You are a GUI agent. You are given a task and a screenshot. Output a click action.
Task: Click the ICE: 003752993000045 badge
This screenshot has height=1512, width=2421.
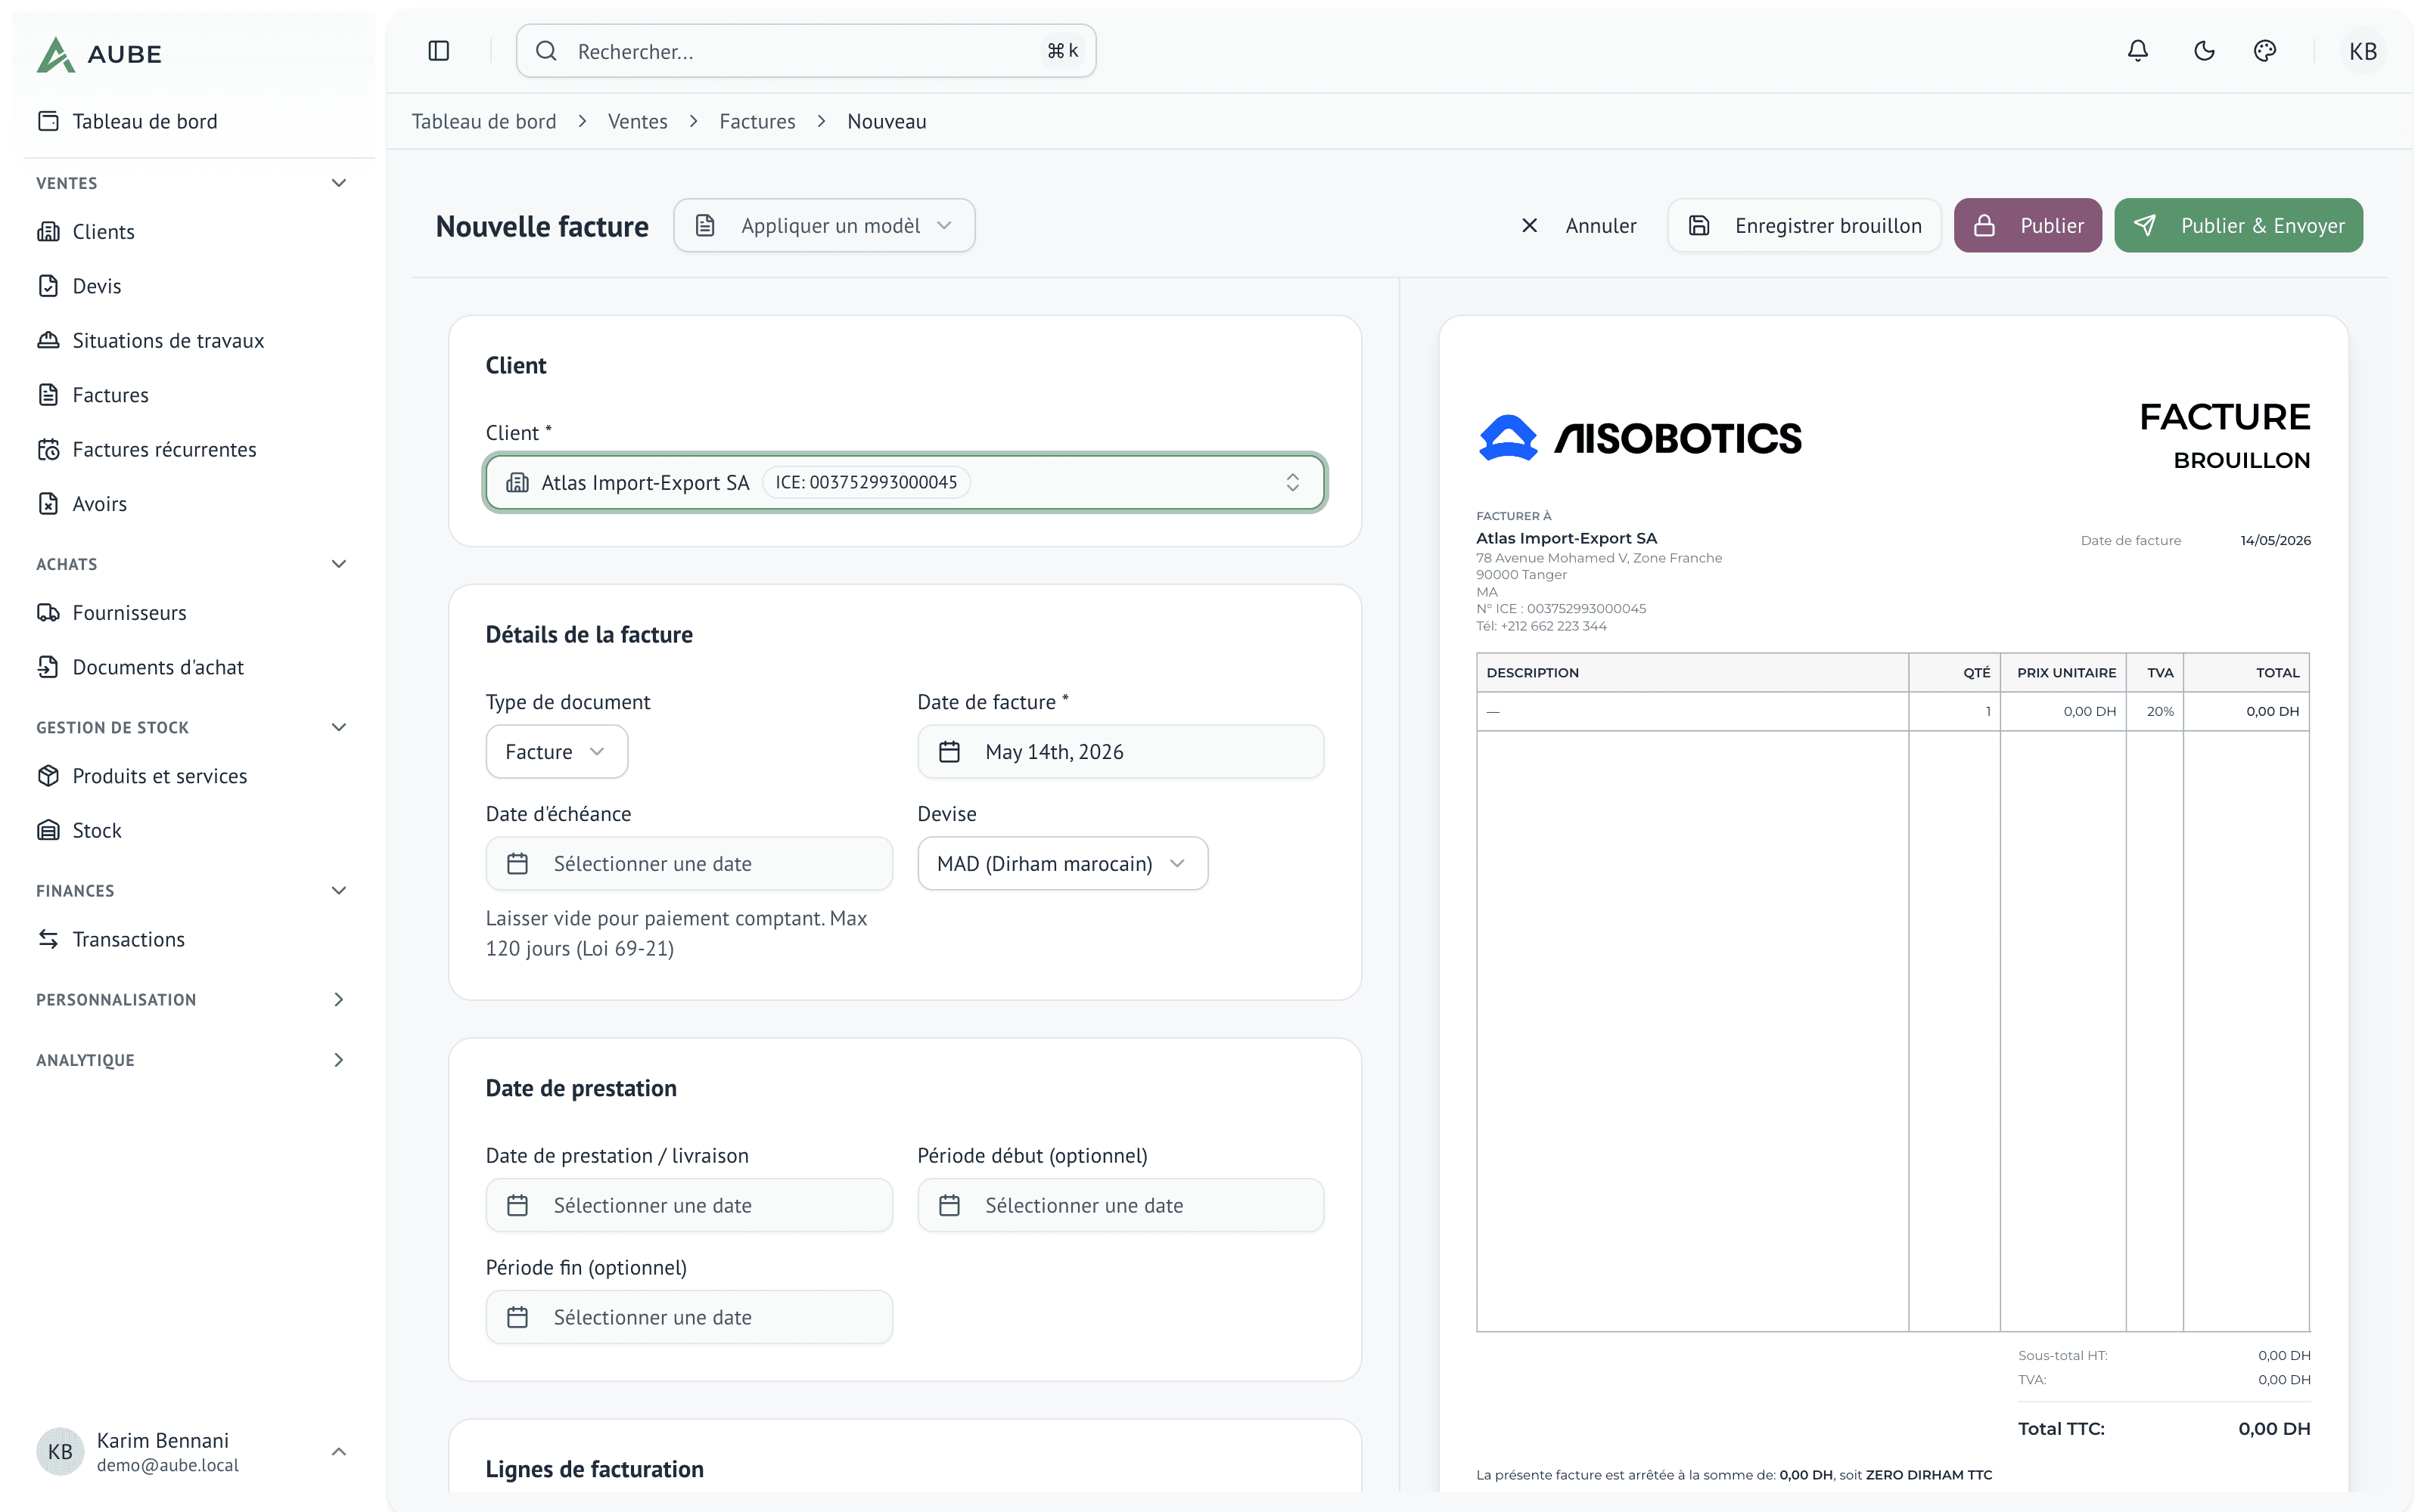point(866,483)
